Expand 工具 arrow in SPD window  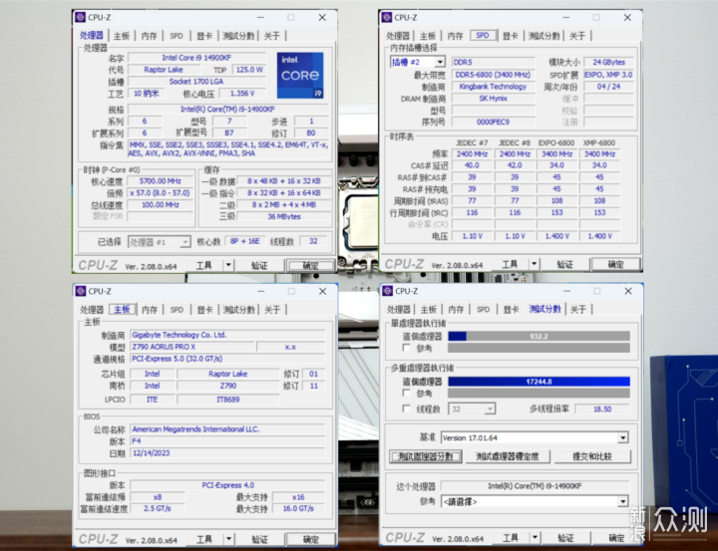pos(534,264)
